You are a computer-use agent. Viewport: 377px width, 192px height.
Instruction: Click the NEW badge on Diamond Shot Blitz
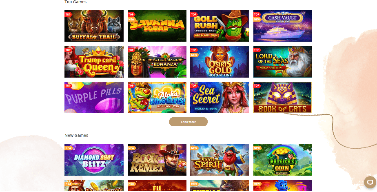pyautogui.click(x=69, y=148)
